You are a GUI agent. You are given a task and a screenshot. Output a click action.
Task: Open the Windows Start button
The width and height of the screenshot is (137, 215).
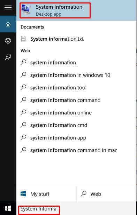tap(8, 208)
